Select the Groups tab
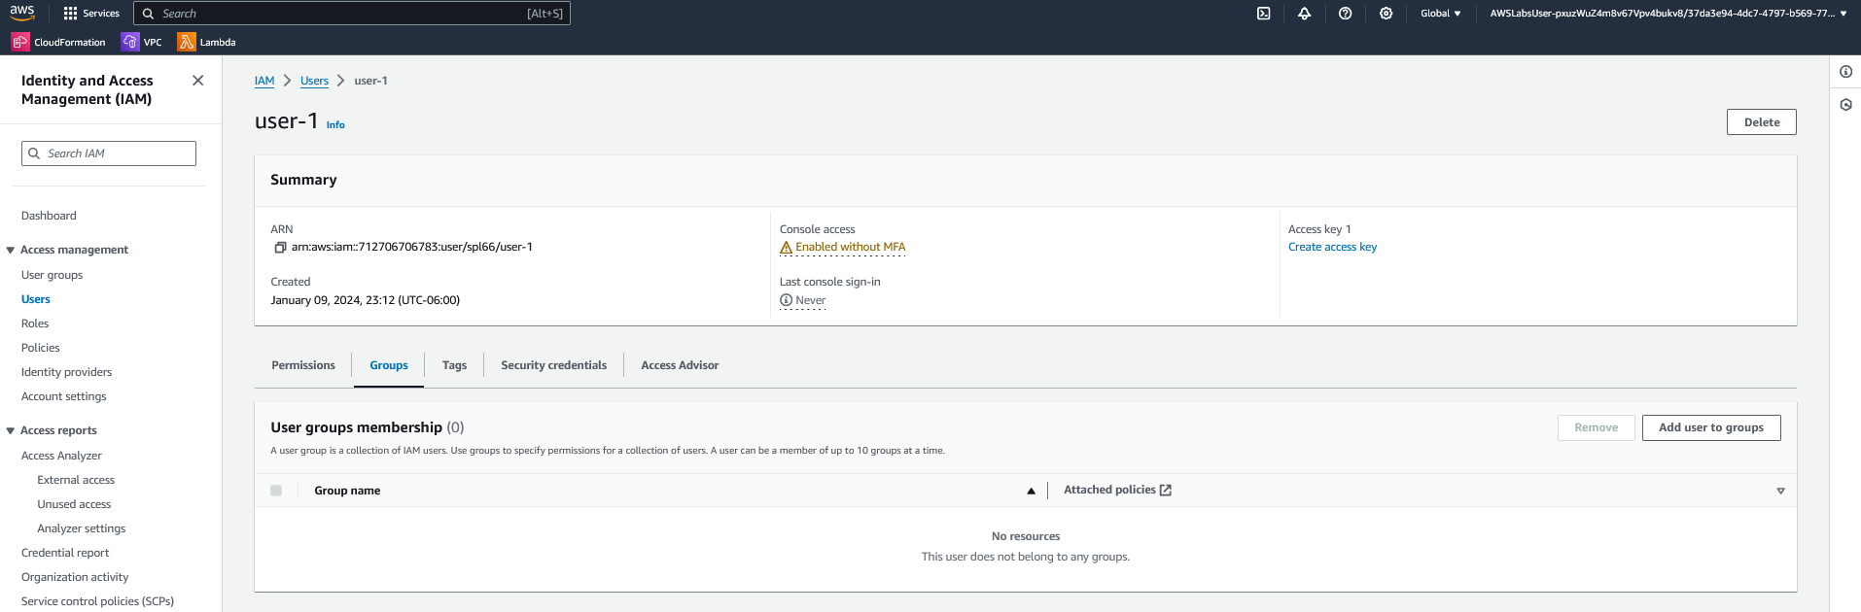This screenshot has width=1861, height=612. (x=389, y=365)
